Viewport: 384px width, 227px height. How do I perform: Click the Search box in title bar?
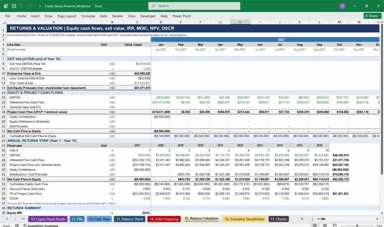pyautogui.click(x=194, y=6)
